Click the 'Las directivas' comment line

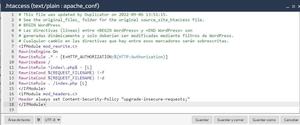click(105, 30)
